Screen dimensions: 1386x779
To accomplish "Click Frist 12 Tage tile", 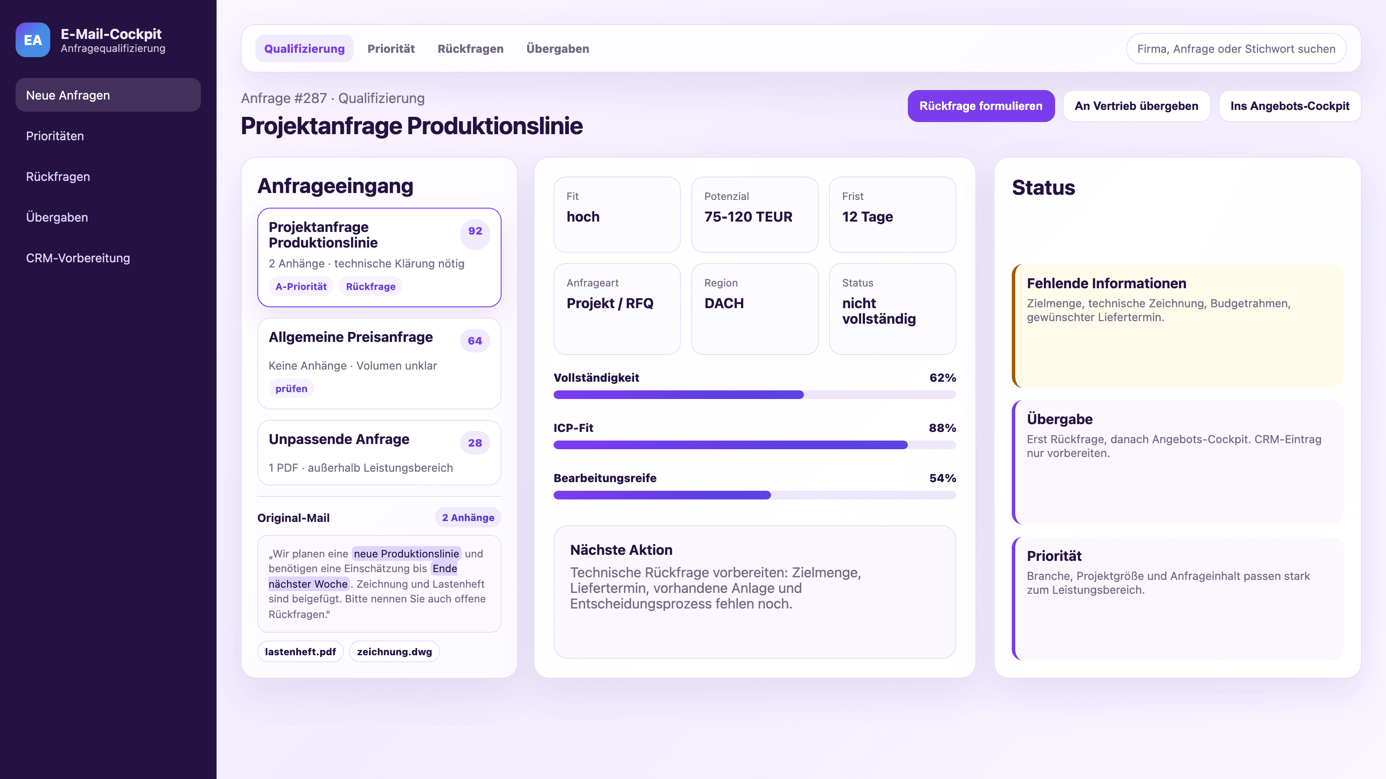I will [893, 215].
